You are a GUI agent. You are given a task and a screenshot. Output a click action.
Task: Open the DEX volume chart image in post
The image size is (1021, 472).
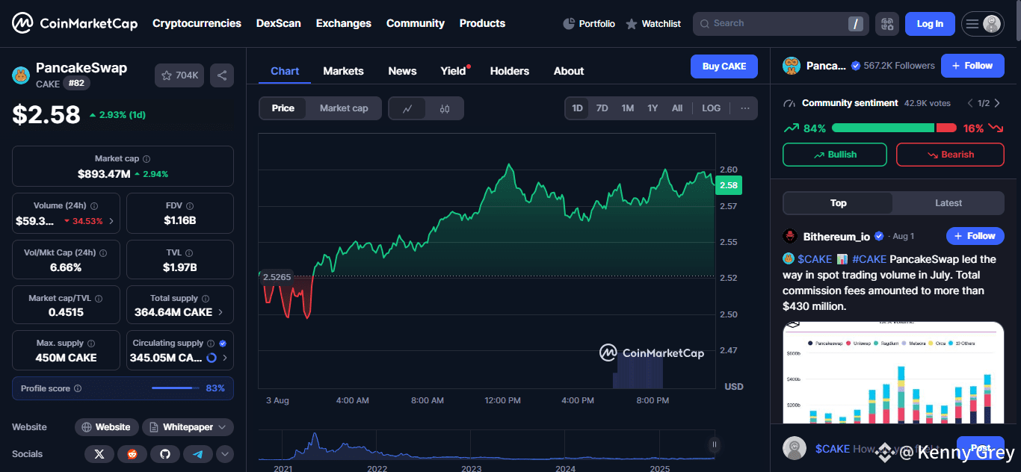coord(893,373)
